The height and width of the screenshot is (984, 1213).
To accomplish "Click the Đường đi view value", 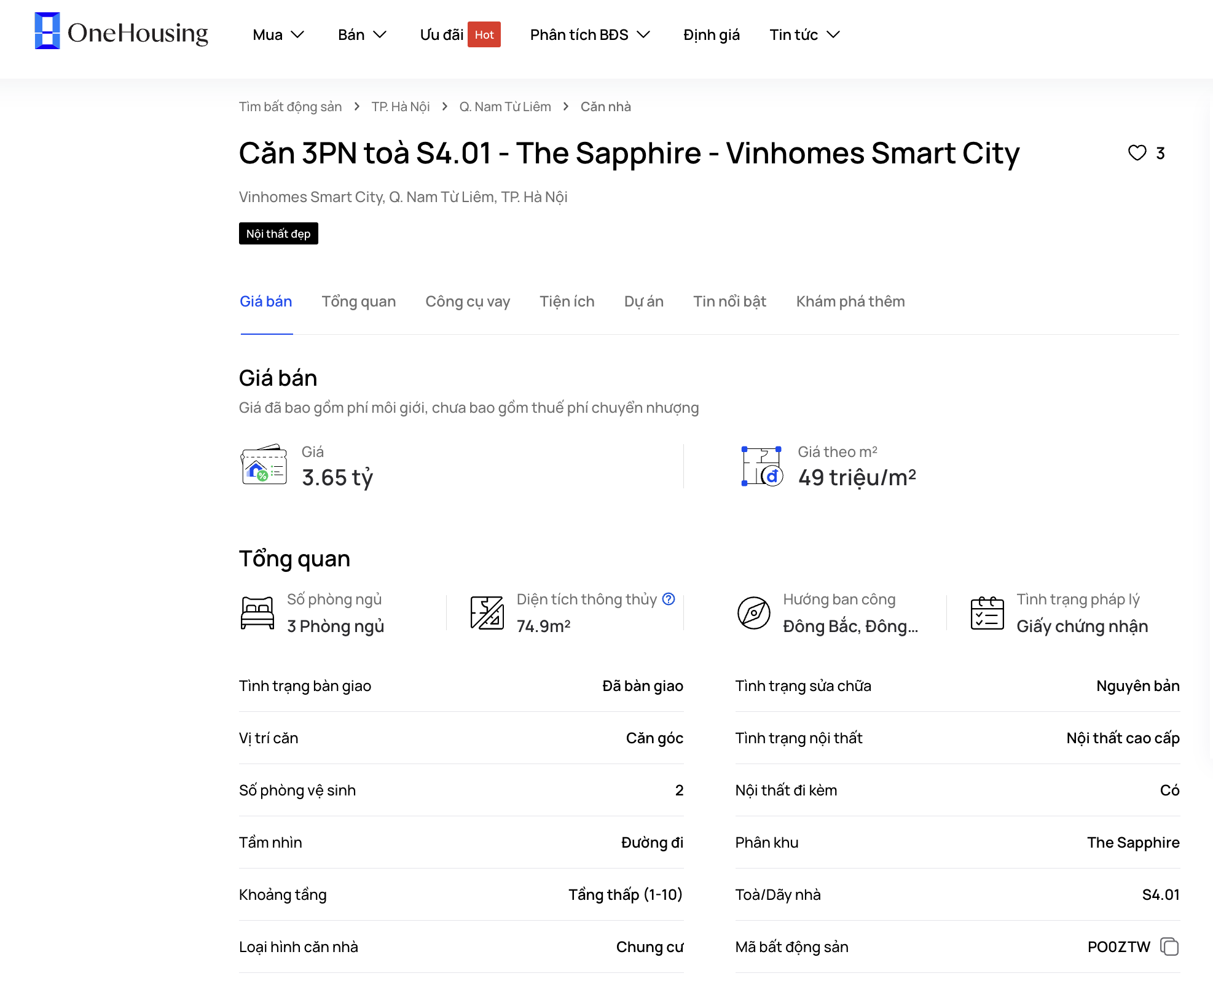I will pos(652,842).
